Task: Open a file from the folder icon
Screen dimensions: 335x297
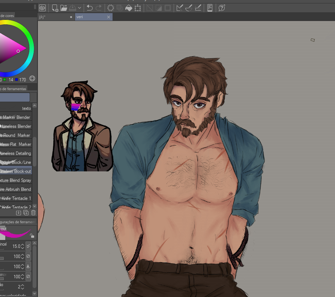Action: tap(64, 8)
